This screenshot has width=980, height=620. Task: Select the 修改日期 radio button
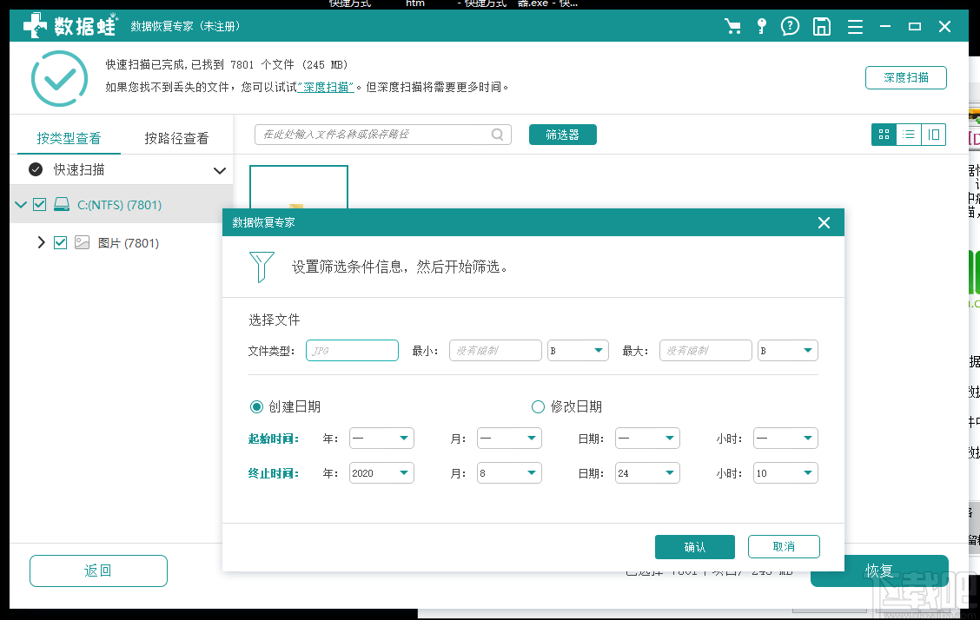pos(538,406)
